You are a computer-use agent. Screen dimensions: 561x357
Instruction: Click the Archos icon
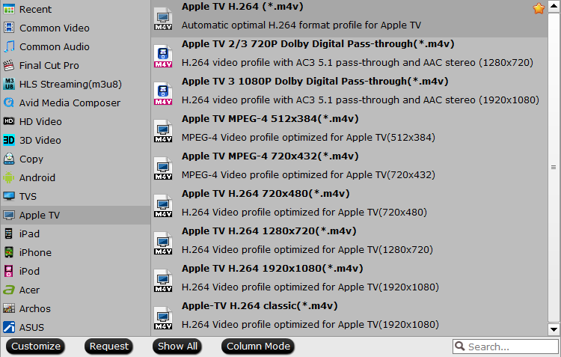(x=9, y=308)
